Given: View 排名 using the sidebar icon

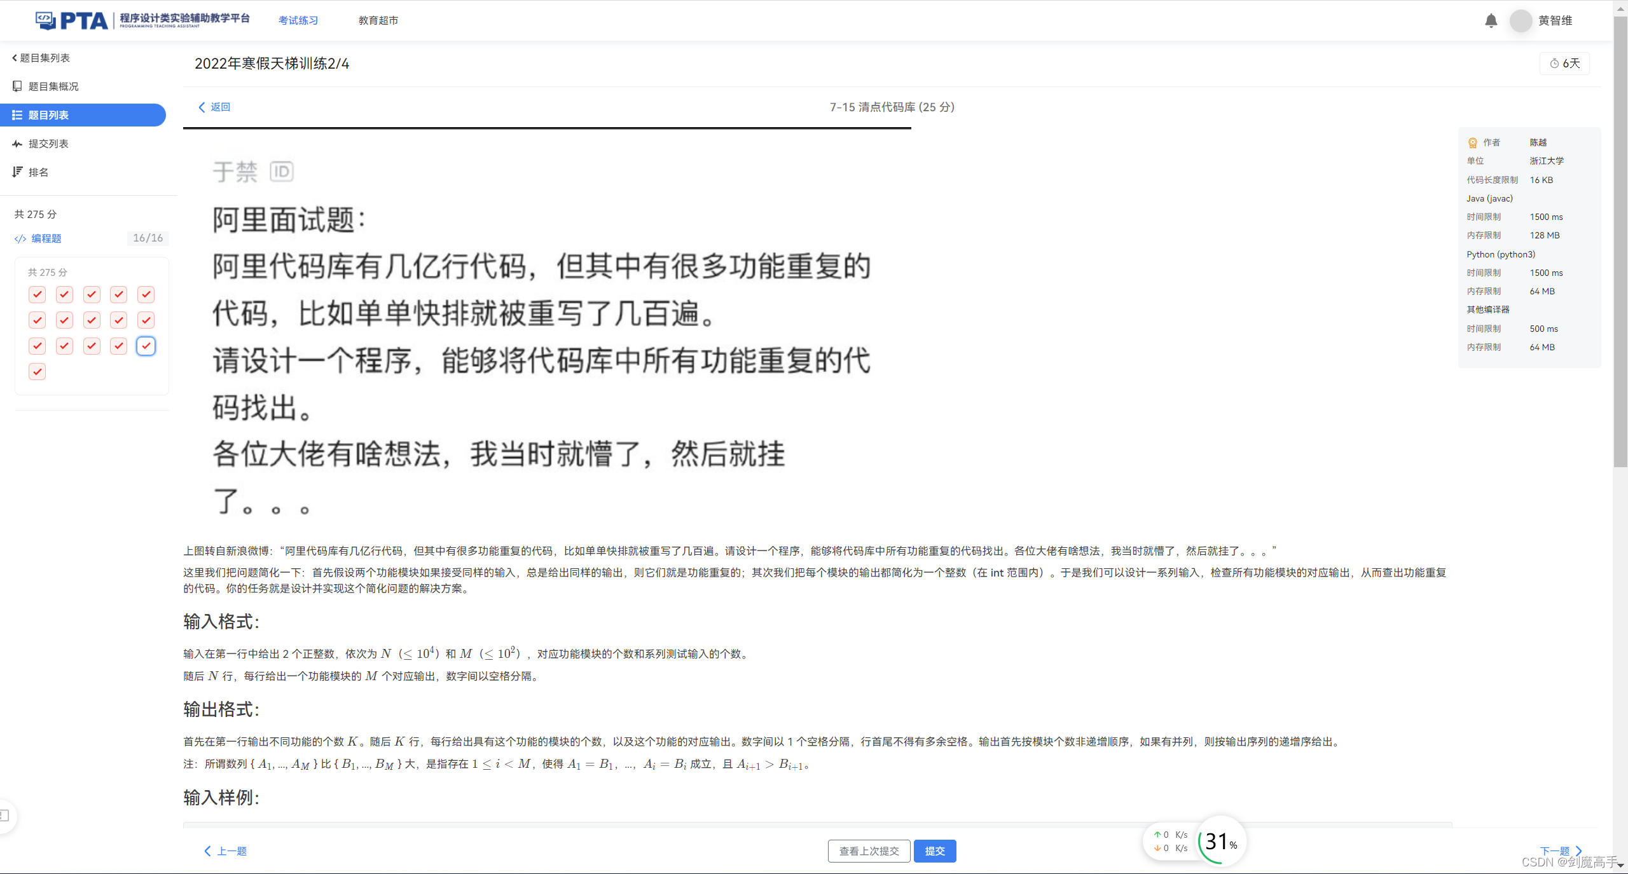Looking at the screenshot, I should (x=39, y=172).
